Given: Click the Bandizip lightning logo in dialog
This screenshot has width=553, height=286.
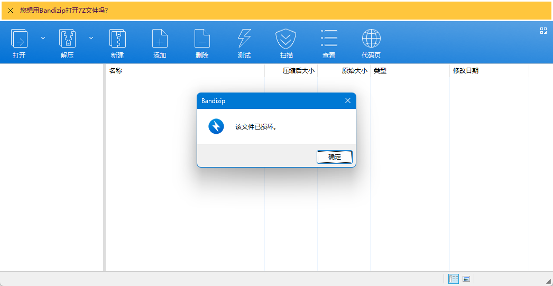Looking at the screenshot, I should point(216,126).
